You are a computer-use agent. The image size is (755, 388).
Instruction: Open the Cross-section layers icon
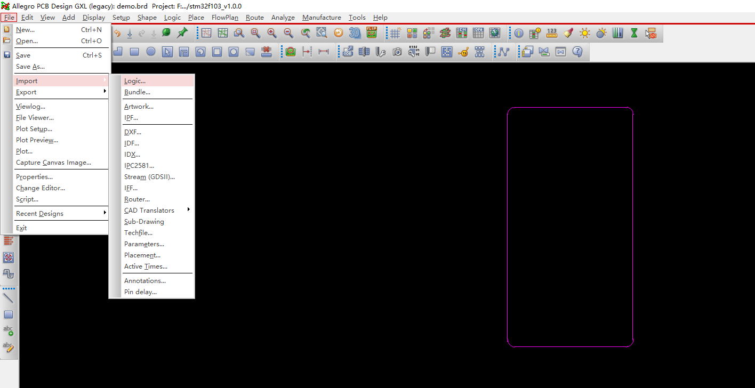click(445, 33)
